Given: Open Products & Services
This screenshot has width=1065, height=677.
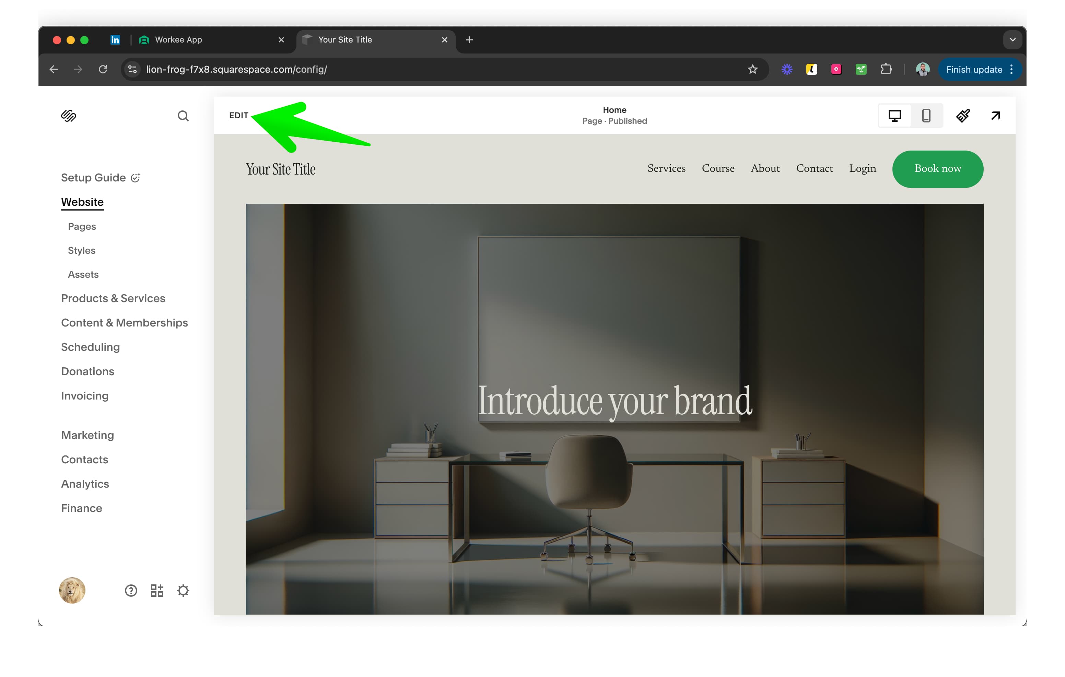Looking at the screenshot, I should 113,298.
